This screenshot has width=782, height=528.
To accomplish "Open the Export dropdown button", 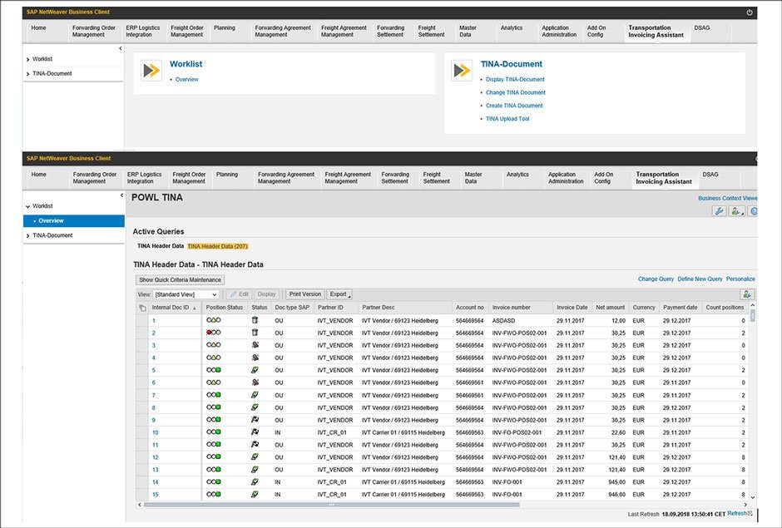I will [x=339, y=294].
